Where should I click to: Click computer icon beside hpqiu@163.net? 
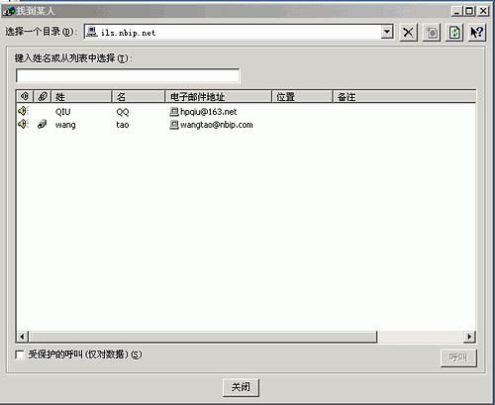click(174, 112)
